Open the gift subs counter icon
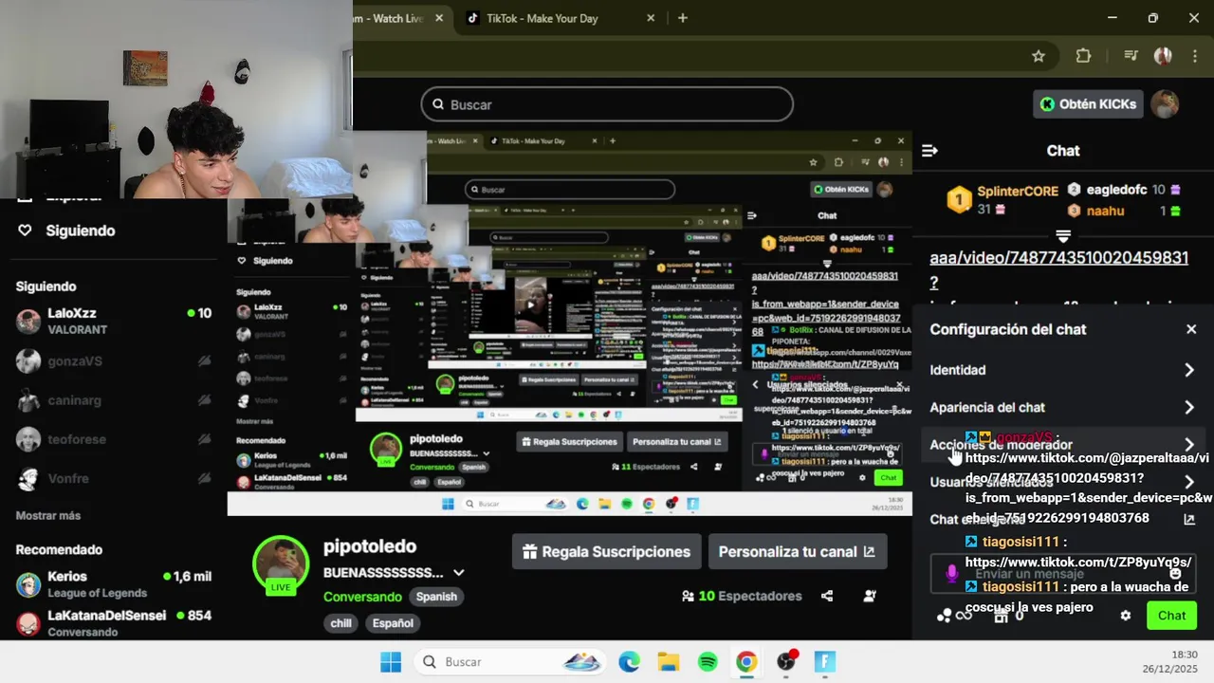The height and width of the screenshot is (683, 1214). (x=1007, y=616)
